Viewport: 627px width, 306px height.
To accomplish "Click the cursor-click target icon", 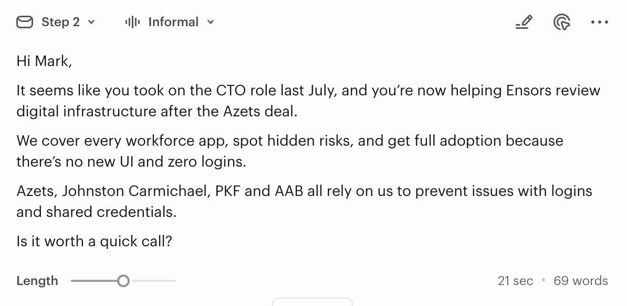I will [562, 23].
